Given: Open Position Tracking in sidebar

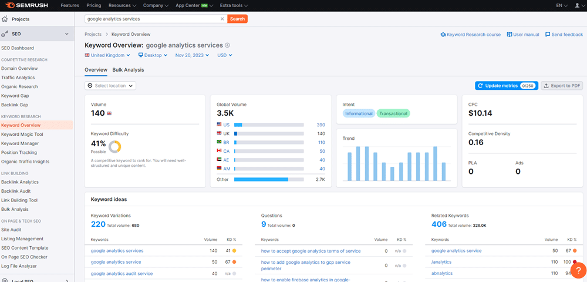Looking at the screenshot, I should click(x=19, y=152).
